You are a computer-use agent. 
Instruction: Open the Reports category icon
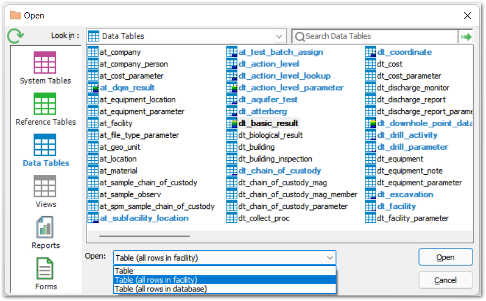click(45, 227)
